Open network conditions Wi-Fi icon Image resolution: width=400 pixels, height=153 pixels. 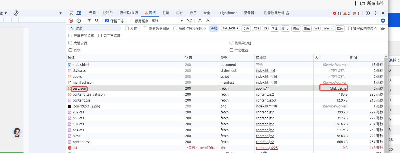click(190, 21)
